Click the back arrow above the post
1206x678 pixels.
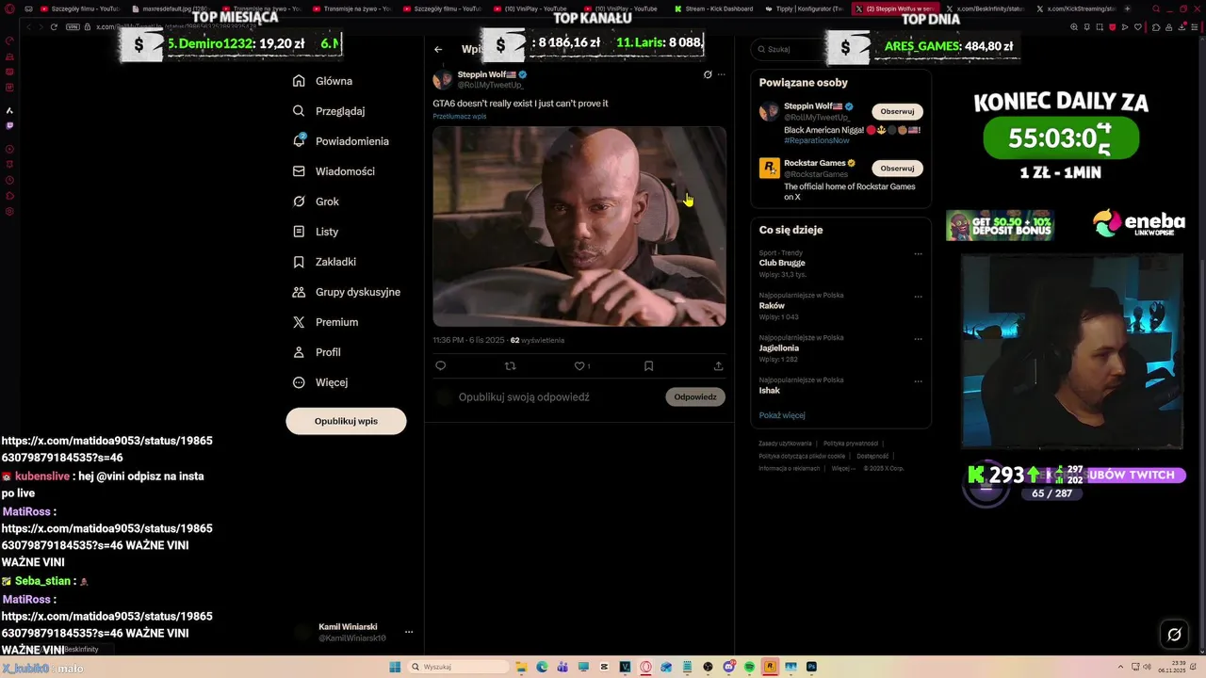click(x=438, y=49)
